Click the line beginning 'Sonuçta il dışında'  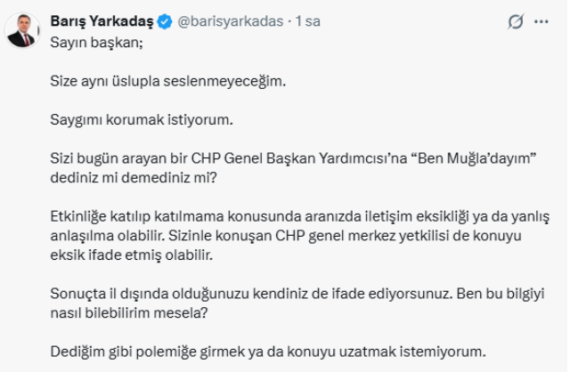tap(297, 294)
